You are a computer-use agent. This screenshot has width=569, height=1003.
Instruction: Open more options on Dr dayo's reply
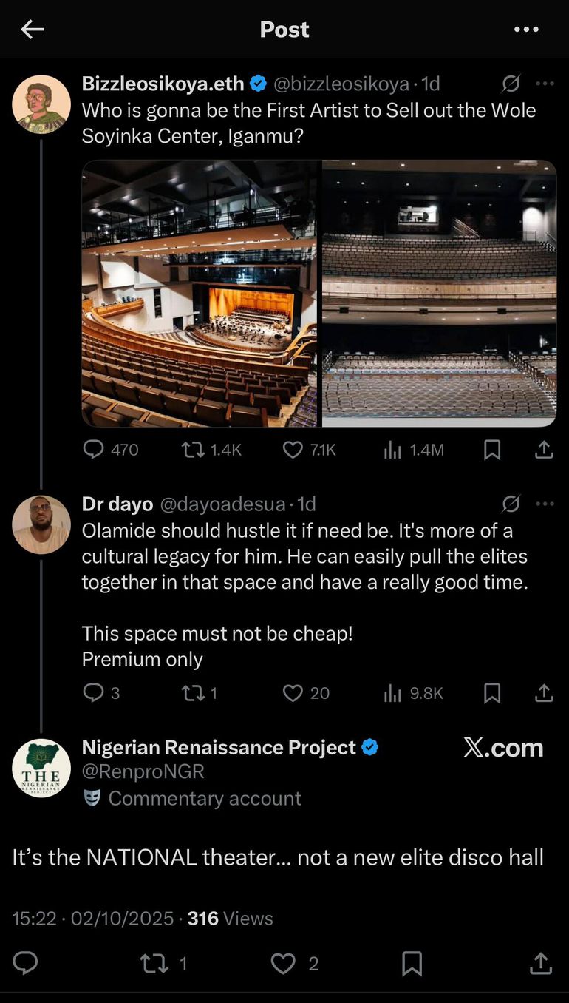point(545,504)
